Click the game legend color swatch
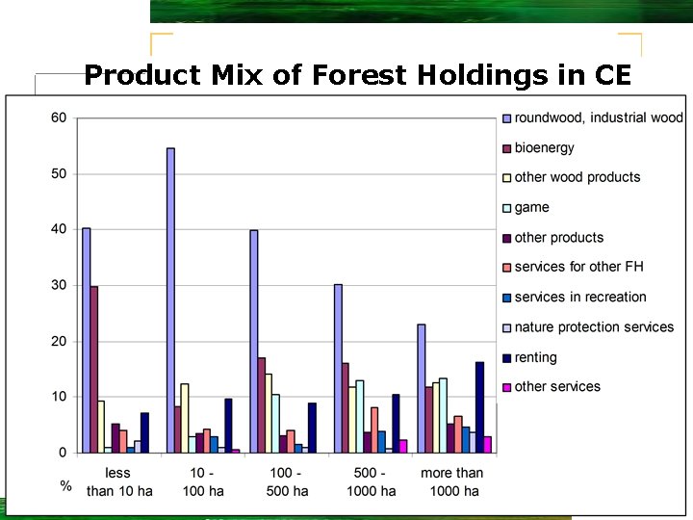The image size is (693, 520). point(507,208)
